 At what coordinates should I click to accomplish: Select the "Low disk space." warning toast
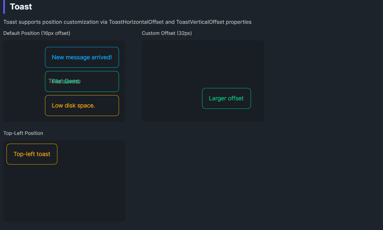click(82, 106)
